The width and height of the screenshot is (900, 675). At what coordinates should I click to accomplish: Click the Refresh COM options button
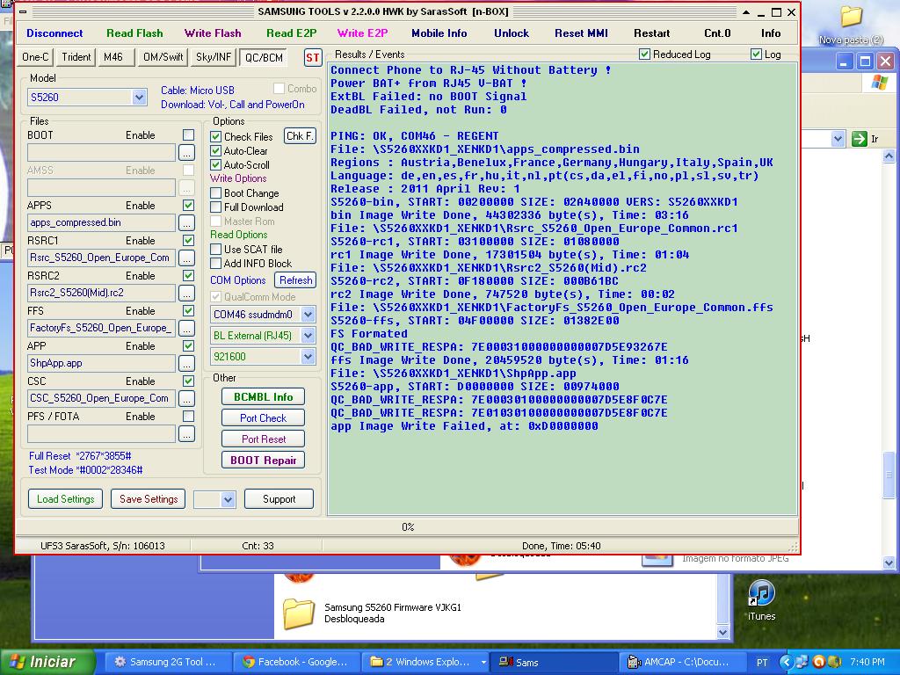click(x=295, y=280)
